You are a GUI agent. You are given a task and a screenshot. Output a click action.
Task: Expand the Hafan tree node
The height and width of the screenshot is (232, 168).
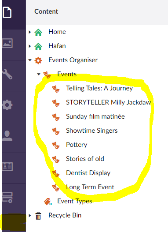pyautogui.click(x=30, y=46)
